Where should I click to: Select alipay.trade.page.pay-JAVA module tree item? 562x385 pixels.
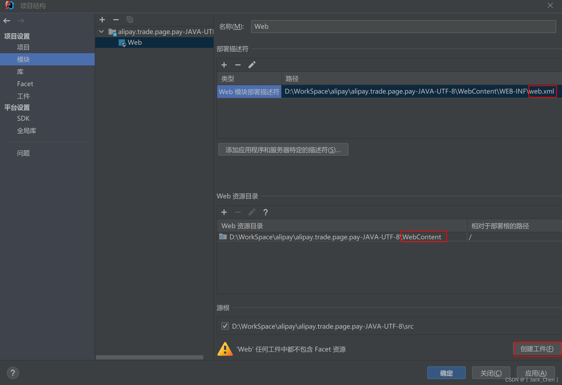point(154,32)
